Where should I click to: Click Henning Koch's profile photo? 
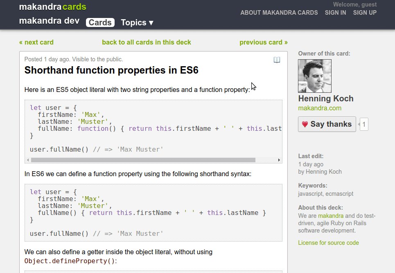click(x=314, y=76)
